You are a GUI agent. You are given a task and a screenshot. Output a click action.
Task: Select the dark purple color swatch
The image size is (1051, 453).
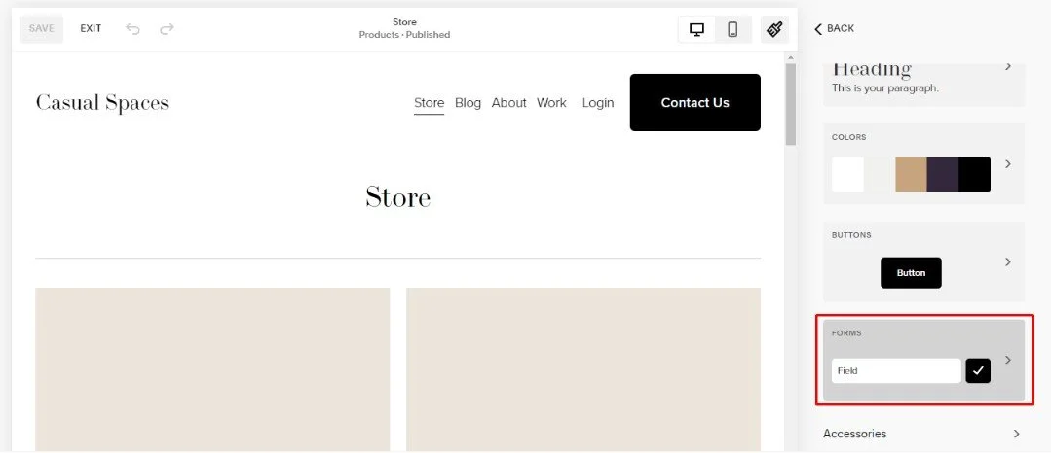[943, 175]
